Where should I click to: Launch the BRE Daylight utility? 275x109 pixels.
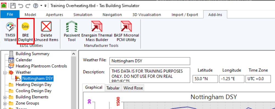coord(26,32)
